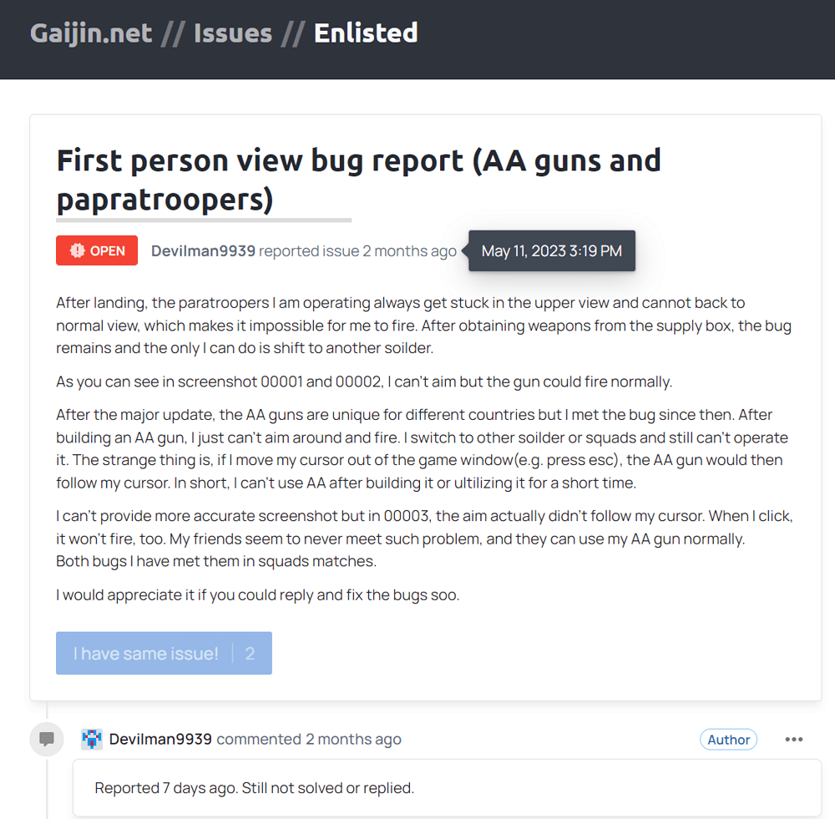This screenshot has height=819, width=835.
Task: Click the line 'I would appreciate it if you could reply'
Action: (x=258, y=594)
